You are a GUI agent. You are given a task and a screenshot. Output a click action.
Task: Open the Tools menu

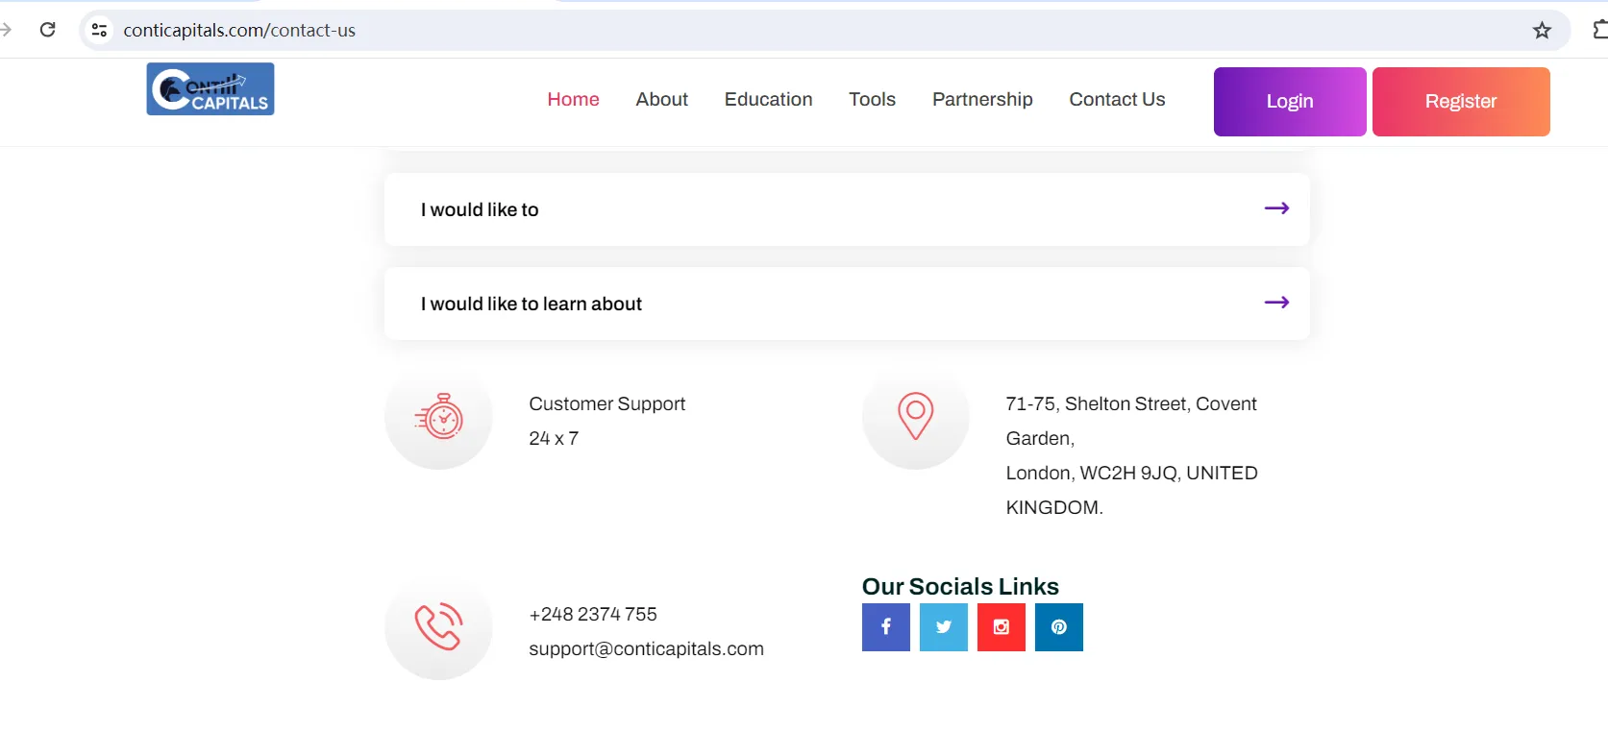(872, 99)
